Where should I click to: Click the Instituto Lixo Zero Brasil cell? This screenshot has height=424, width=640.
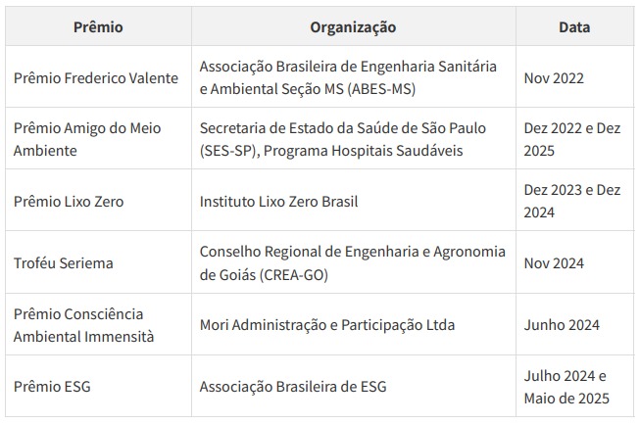[279, 202]
